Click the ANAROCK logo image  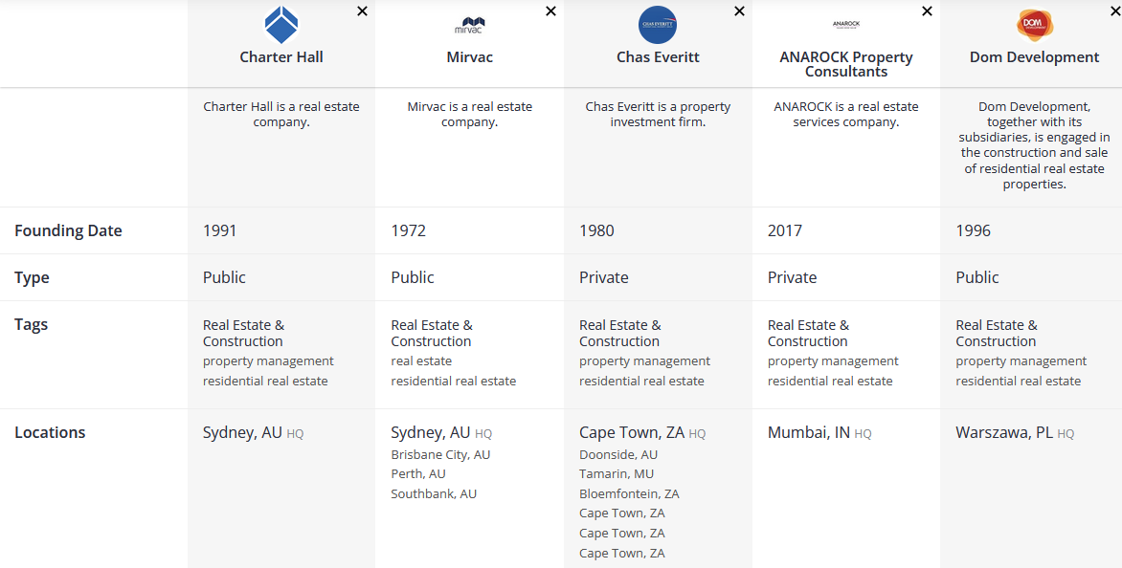tap(846, 25)
